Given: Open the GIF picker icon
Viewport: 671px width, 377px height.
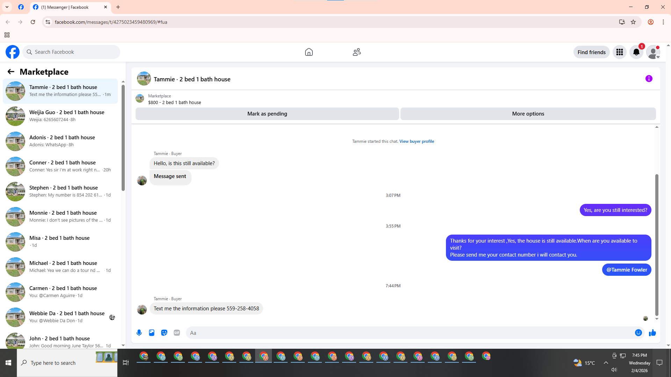Looking at the screenshot, I should [x=177, y=333].
